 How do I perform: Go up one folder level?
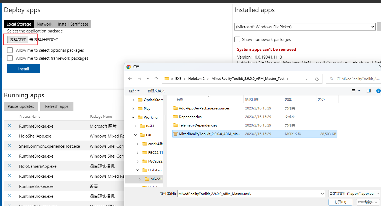pyautogui.click(x=156, y=79)
